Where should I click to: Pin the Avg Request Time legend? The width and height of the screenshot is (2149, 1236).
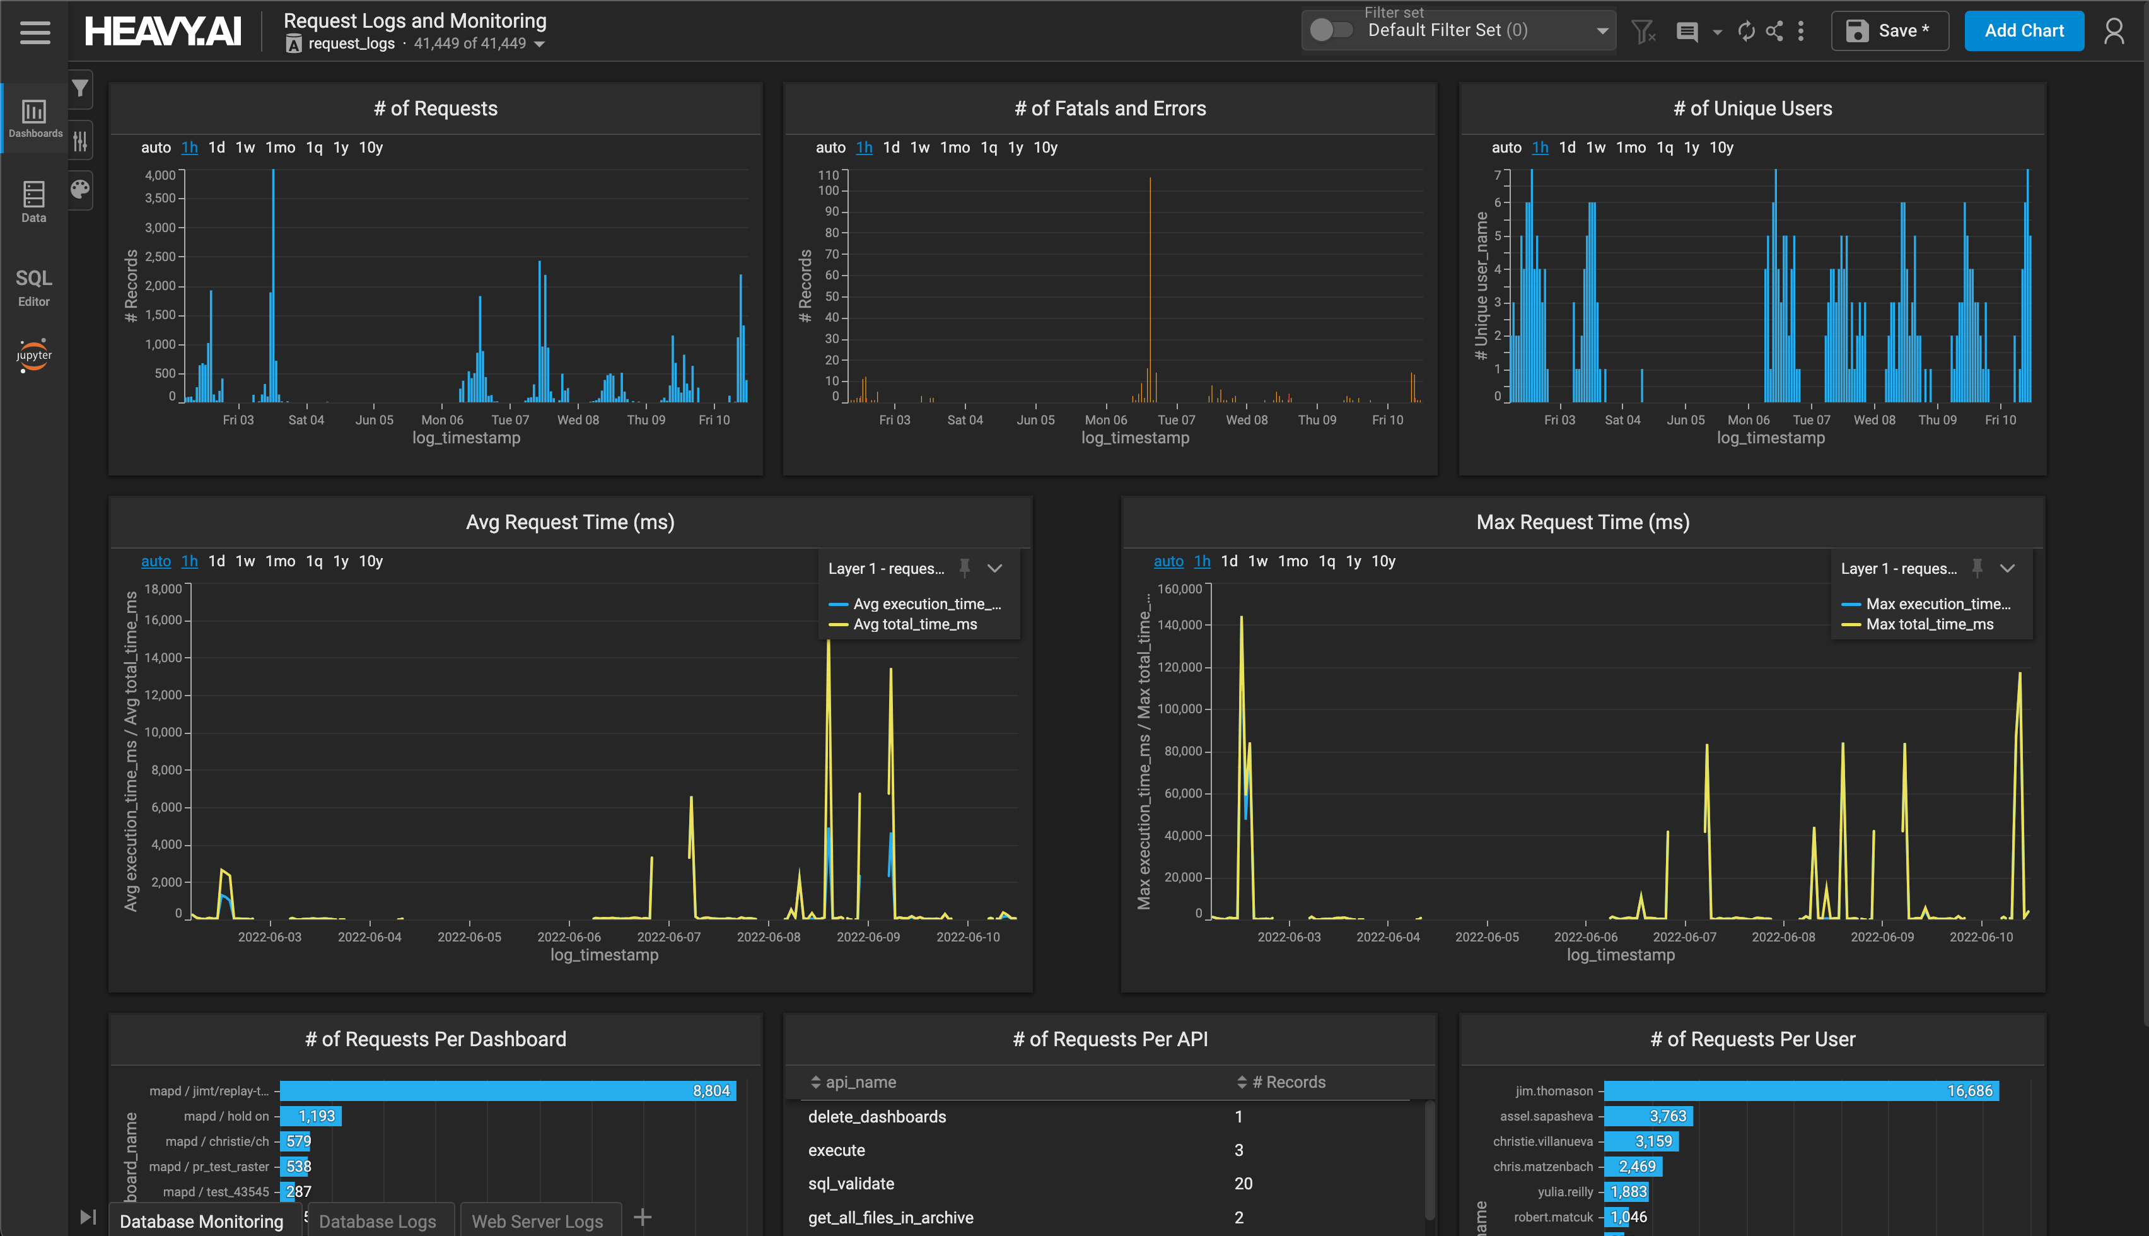pyautogui.click(x=964, y=568)
